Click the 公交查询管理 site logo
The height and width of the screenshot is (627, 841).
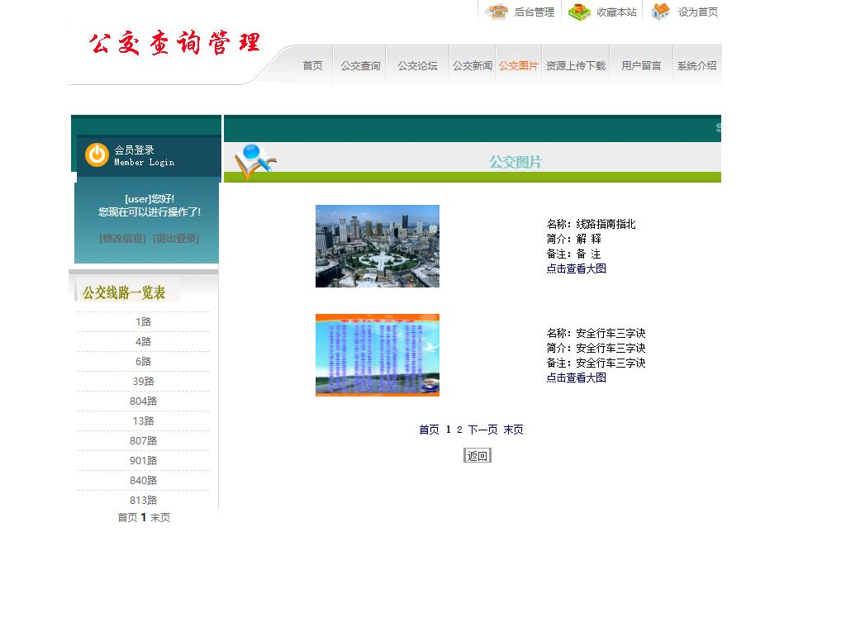pos(174,43)
